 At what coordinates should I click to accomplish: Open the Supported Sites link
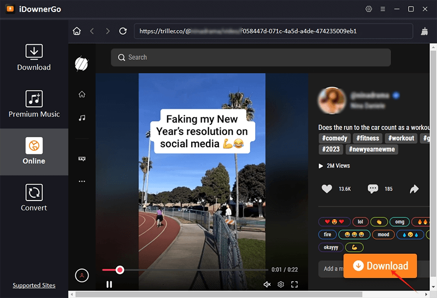(34, 285)
